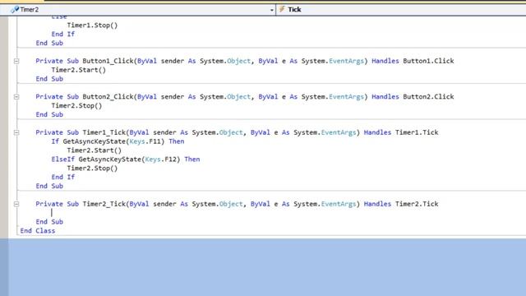Image resolution: width=526 pixels, height=296 pixels.
Task: Click the 'End Class' line
Action: 38,230
